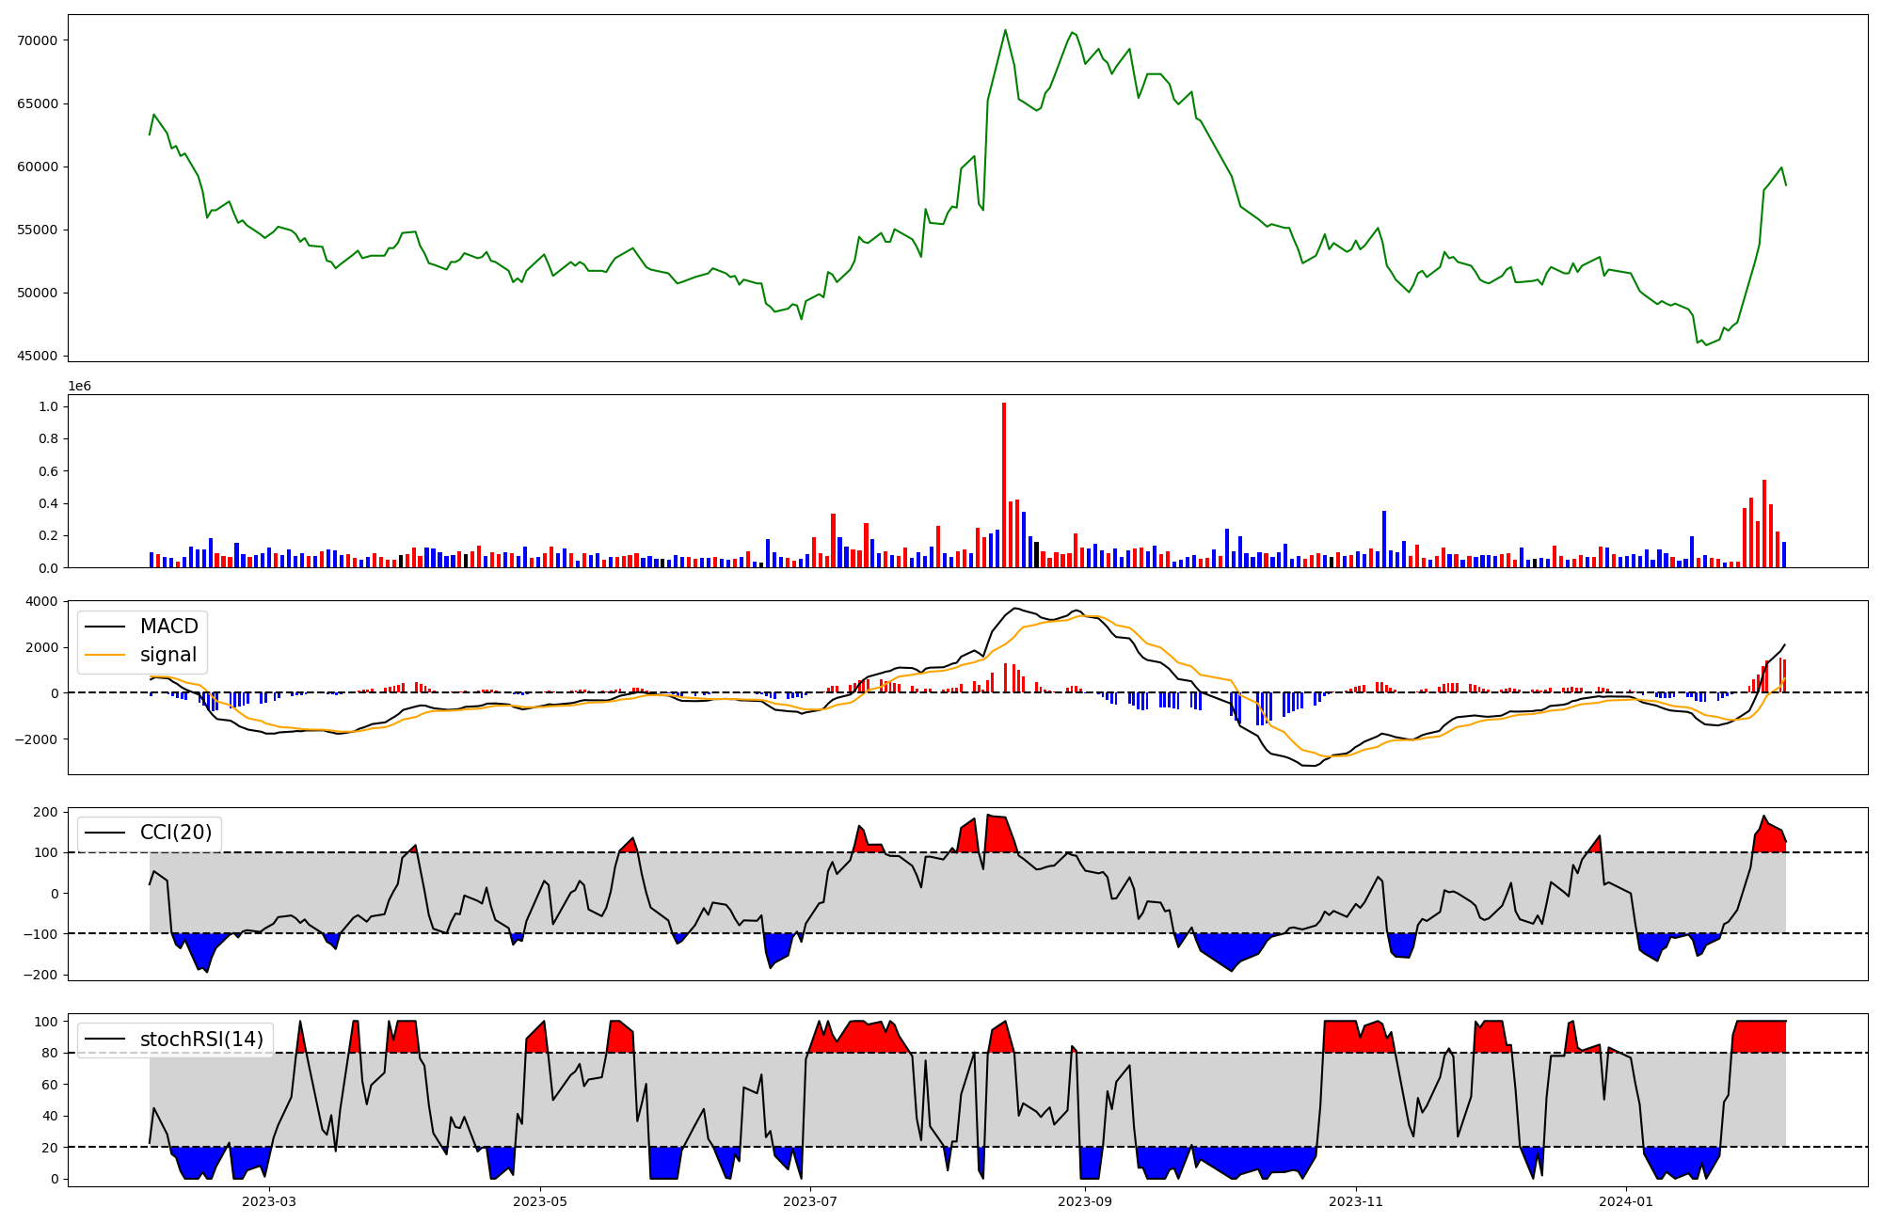Click the 2023-11 date tick label
This screenshot has width=1882, height=1223.
pos(1355,1201)
